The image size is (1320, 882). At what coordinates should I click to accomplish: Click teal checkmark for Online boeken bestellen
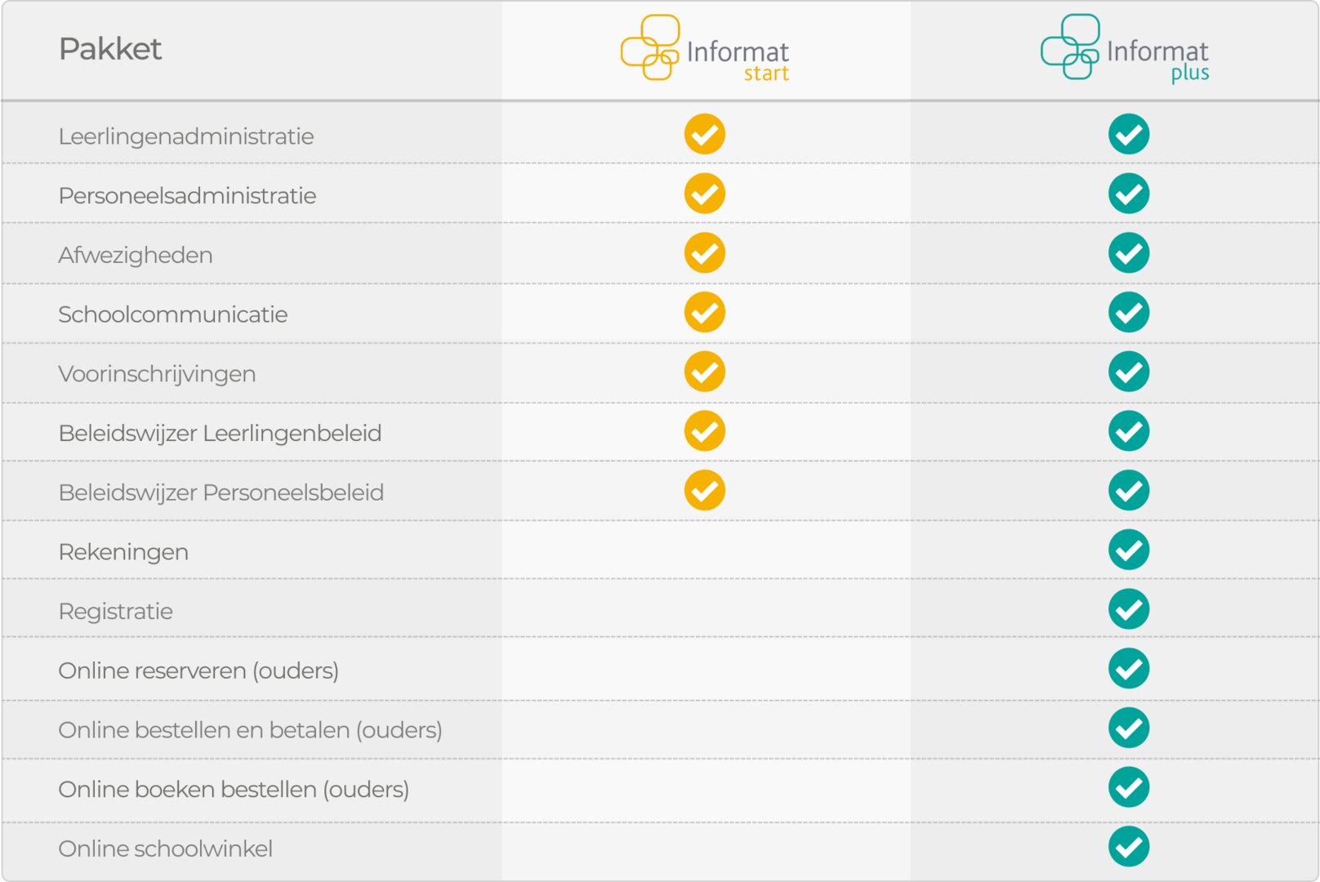tap(1129, 787)
